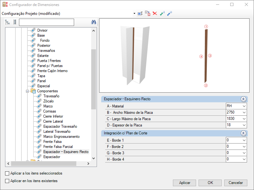Click the tag icon beside Fondo
This screenshot has width=254, height=190.
pyautogui.click(x=33, y=40)
